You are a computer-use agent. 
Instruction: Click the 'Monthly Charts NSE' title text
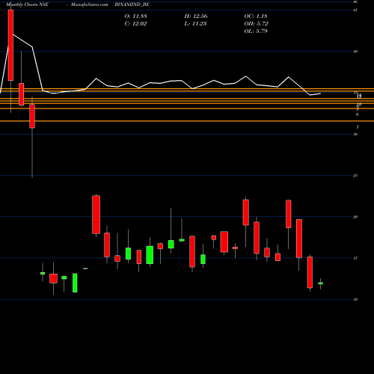(x=27, y=4)
